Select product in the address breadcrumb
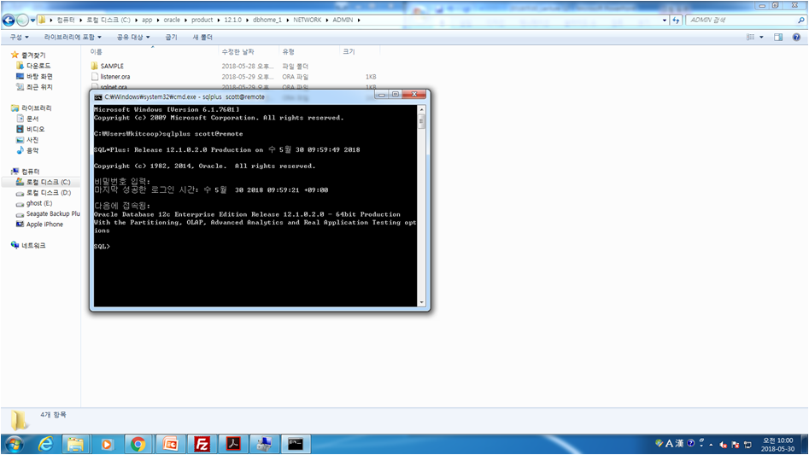The image size is (809, 455). click(202, 20)
